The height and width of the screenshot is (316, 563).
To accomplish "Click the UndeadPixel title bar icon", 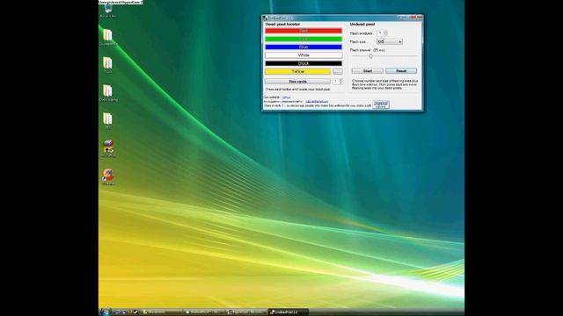I will pos(265,18).
